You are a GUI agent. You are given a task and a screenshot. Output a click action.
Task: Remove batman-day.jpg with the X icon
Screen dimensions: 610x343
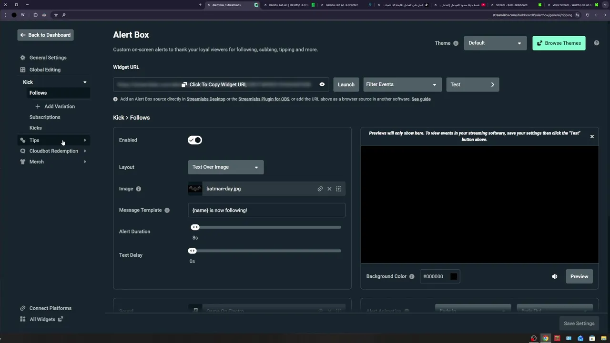329,189
